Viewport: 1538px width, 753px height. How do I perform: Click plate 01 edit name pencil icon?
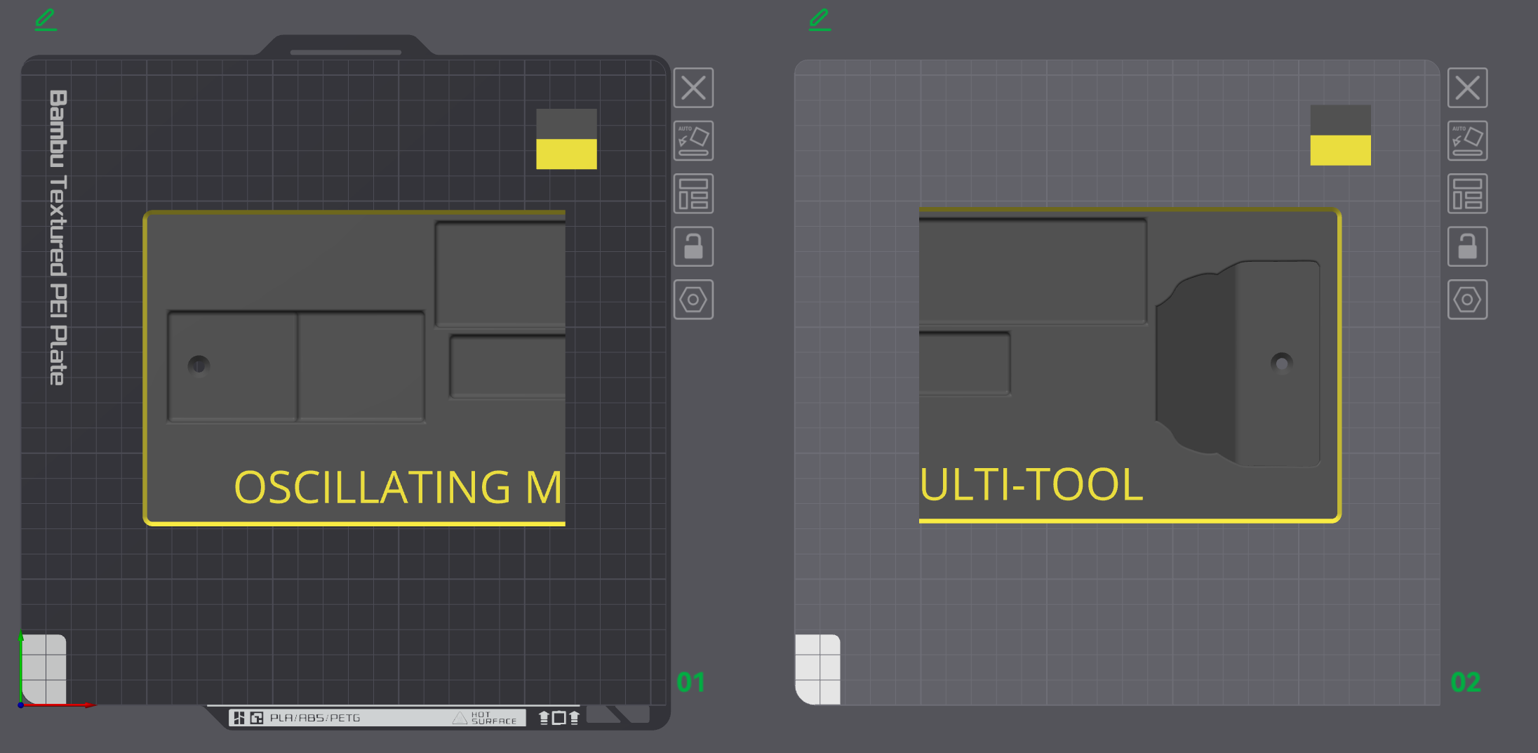[46, 19]
